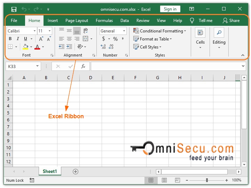Open text Orientation icon

coord(80,47)
